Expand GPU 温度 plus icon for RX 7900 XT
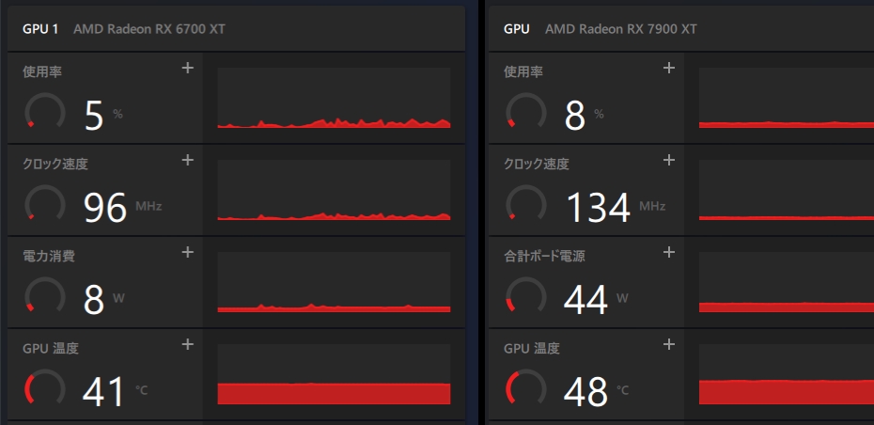Screen dimensions: 874x425 click(x=668, y=344)
